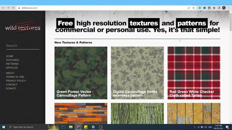Open the Windows Start menu
232x130 pixels.
[x=4, y=127]
